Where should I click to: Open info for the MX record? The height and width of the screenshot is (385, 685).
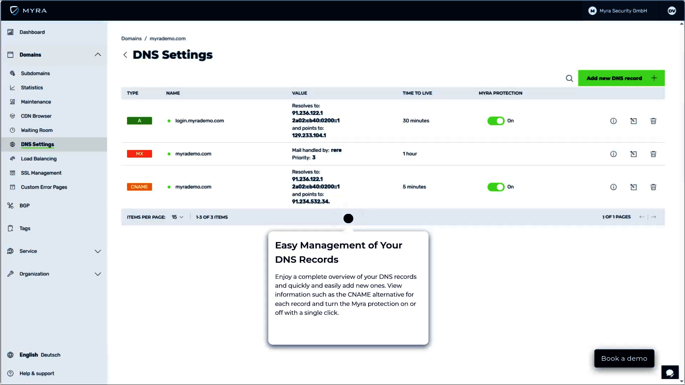[x=613, y=154]
